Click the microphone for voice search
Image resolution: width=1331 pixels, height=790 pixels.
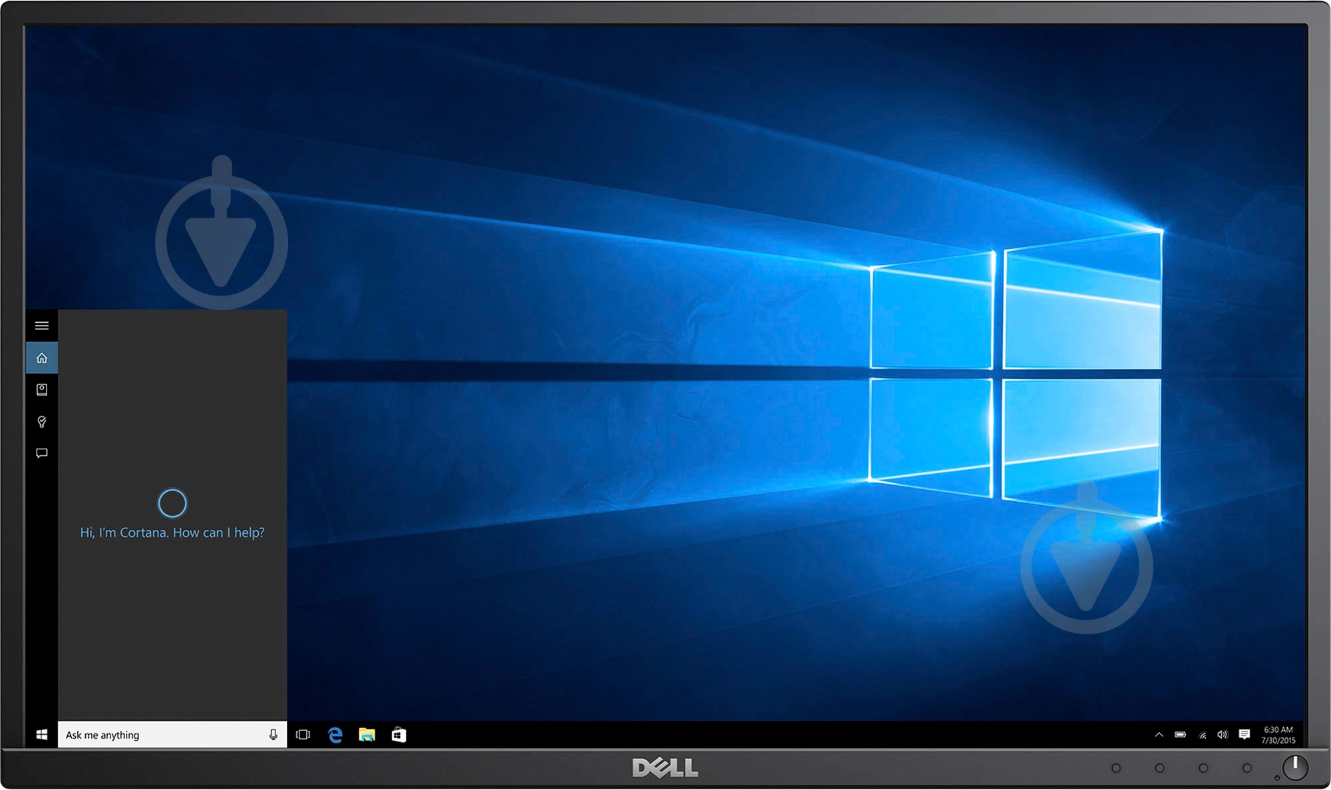[x=274, y=735]
